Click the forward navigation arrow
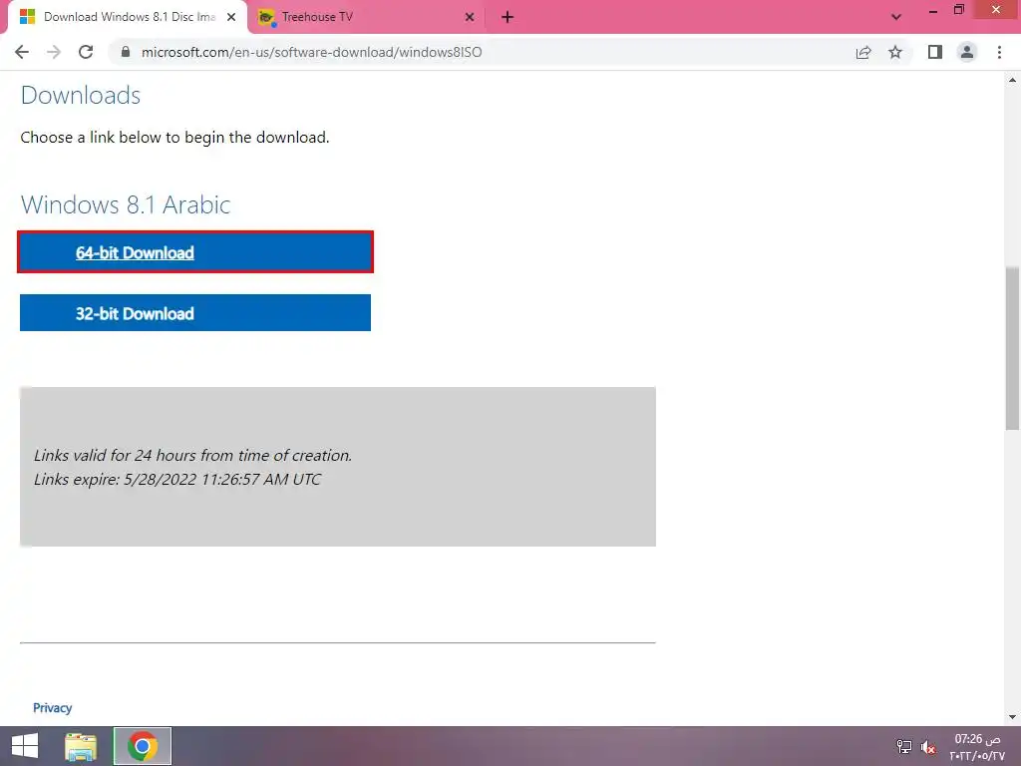Image resolution: width=1021 pixels, height=766 pixels. point(54,52)
